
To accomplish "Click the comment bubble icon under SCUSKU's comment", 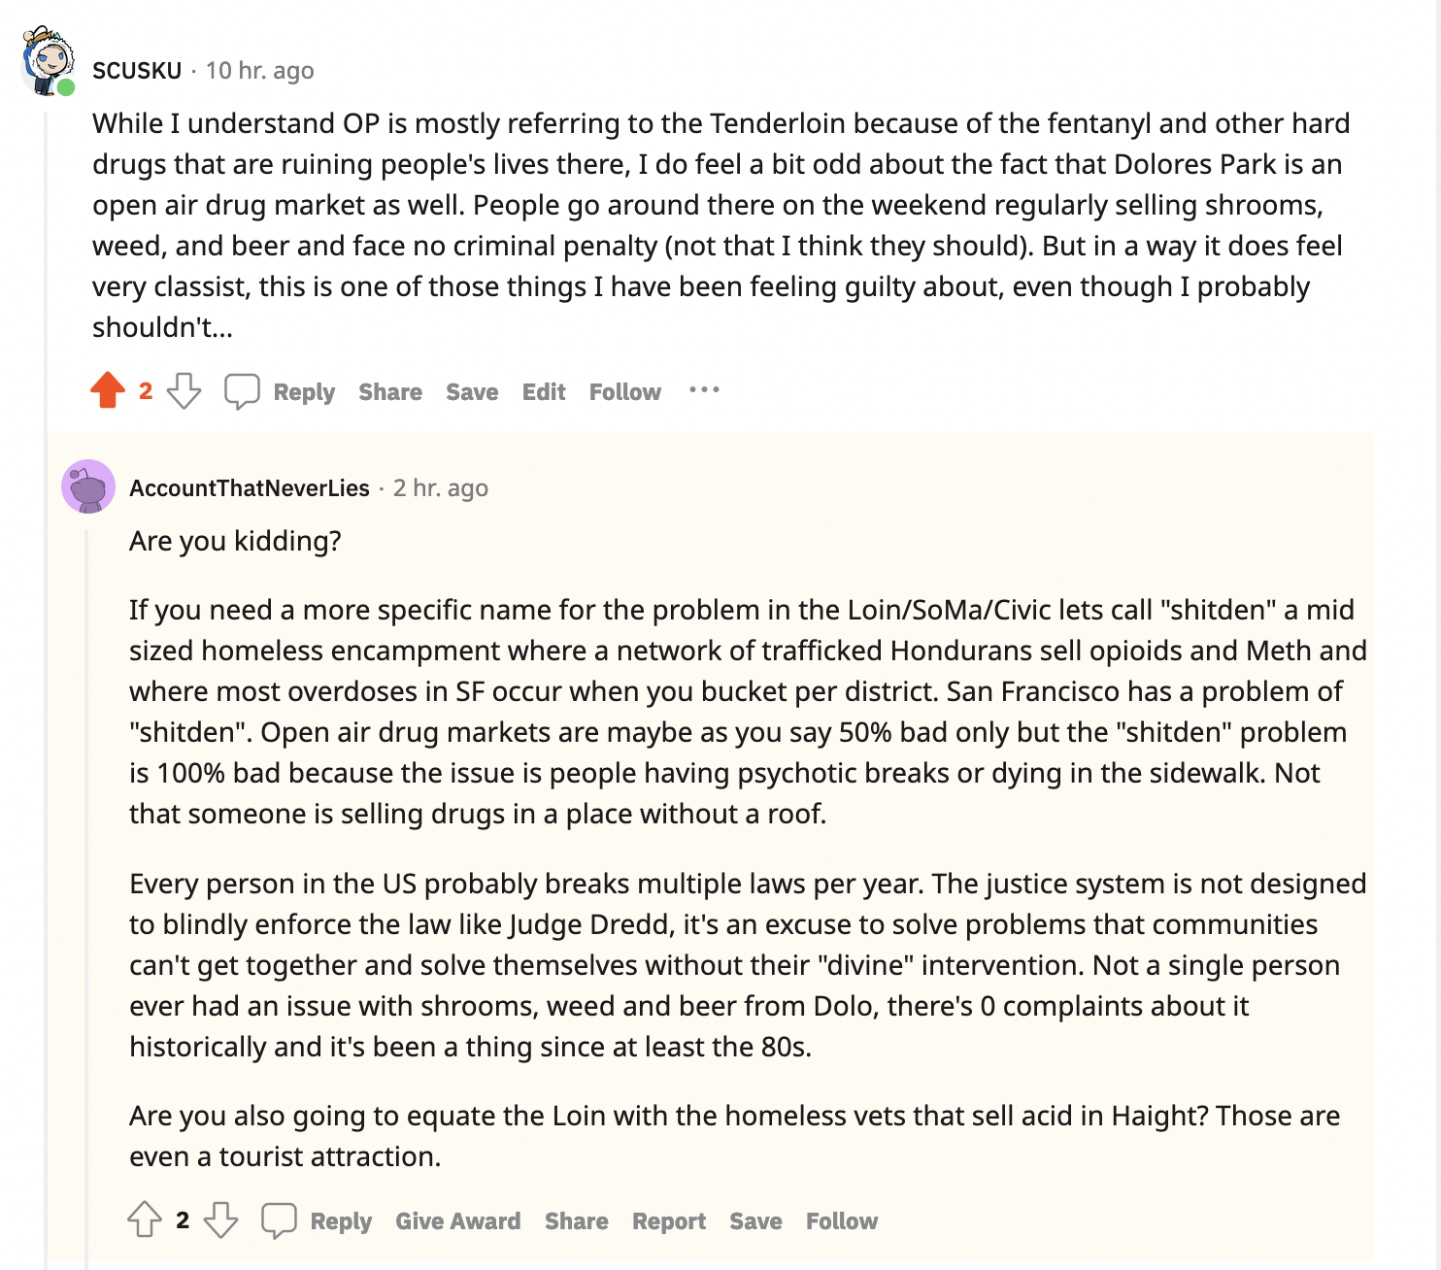I will (x=242, y=391).
